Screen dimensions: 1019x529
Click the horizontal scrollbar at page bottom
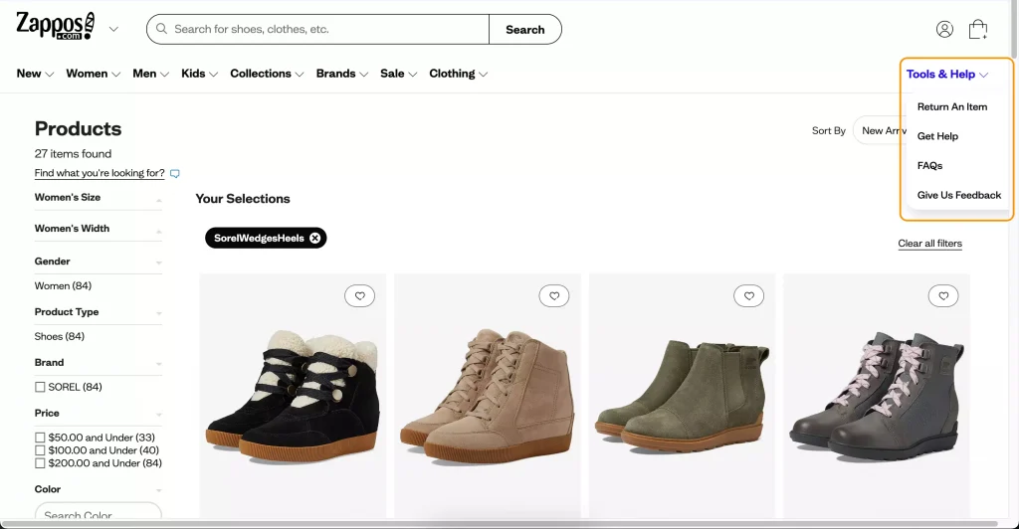tap(501, 524)
